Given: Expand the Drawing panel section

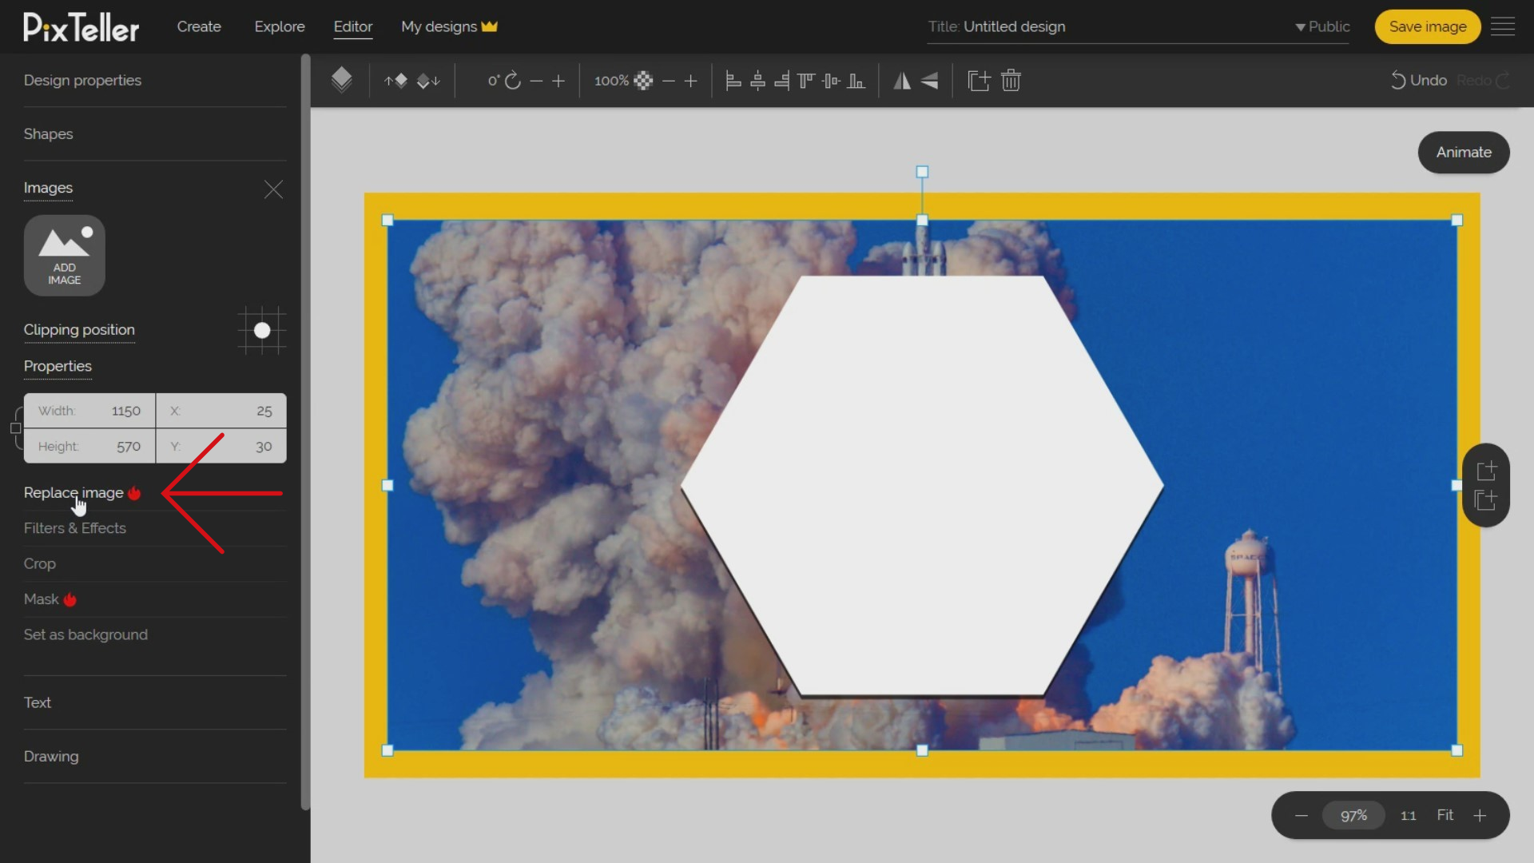Looking at the screenshot, I should 50,757.
